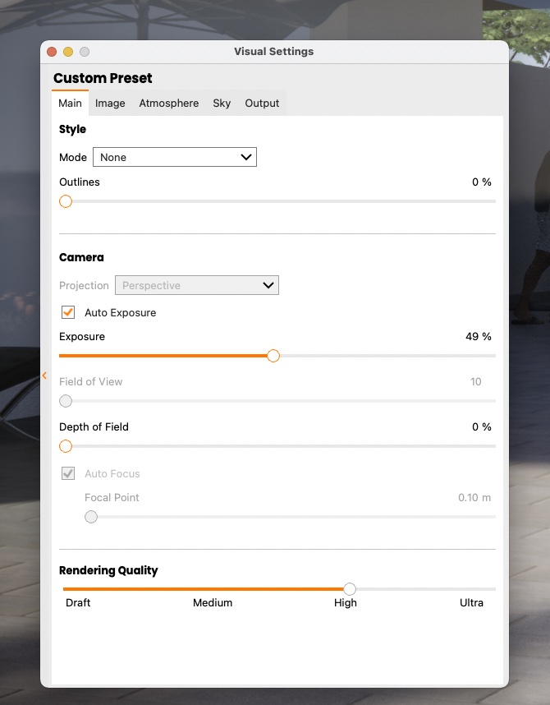Open the Projection dropdown
The image size is (550, 705).
[197, 286]
